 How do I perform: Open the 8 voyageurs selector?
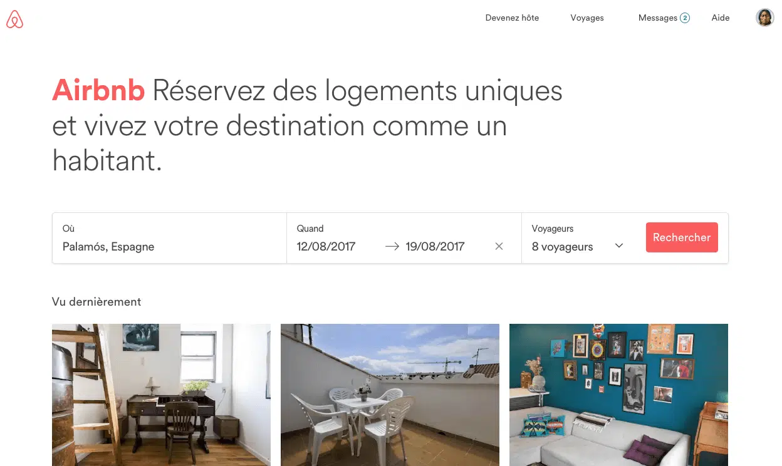578,238
